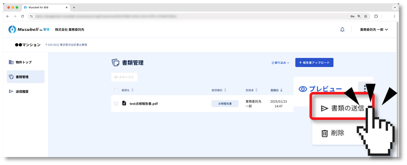Viewport: 407px width, 165px height.
Task: Open 送信履歴 in the sidebar
Action: [x=22, y=91]
